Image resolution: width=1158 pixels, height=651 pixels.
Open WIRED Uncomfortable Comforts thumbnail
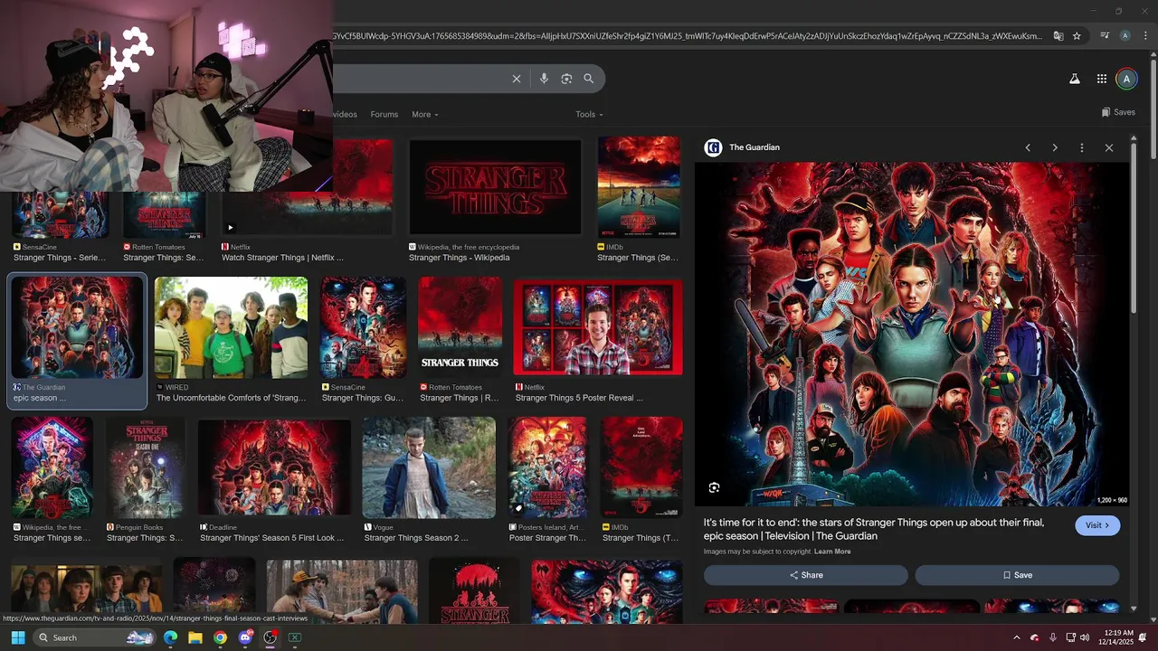(231, 327)
